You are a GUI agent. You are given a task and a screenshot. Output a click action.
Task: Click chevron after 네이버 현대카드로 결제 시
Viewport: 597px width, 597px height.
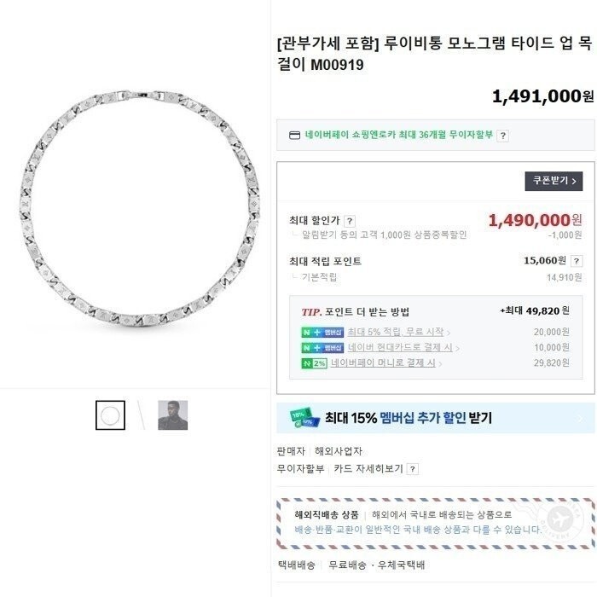(x=457, y=348)
